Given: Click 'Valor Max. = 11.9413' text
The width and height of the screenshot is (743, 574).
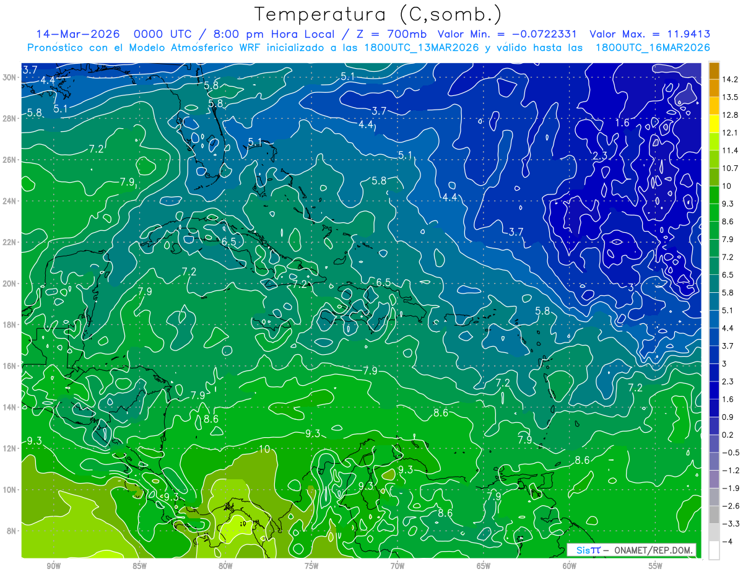Looking at the screenshot, I should coord(650,34).
